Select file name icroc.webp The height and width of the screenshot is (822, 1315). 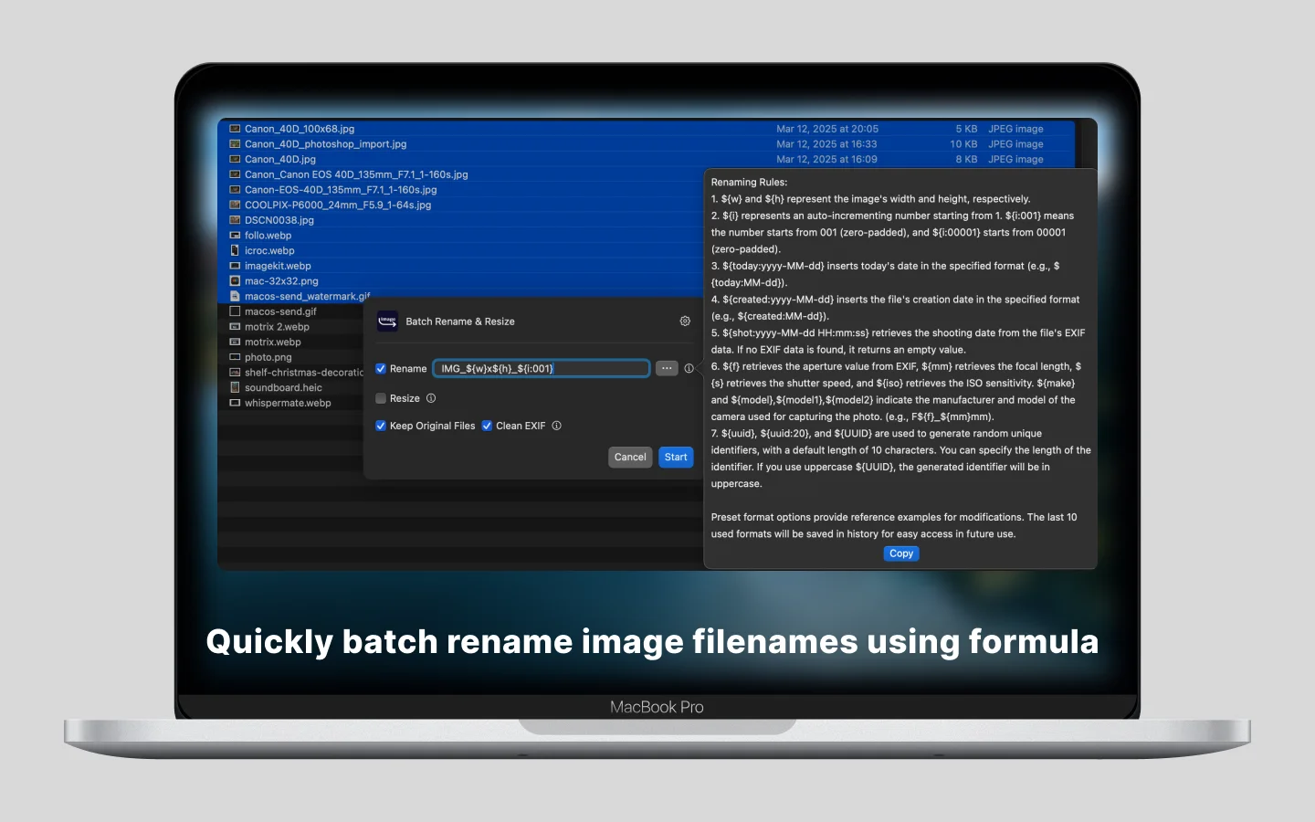269,250
